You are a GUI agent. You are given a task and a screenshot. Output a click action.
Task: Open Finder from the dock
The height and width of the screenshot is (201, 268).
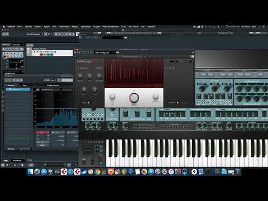(x=30, y=171)
